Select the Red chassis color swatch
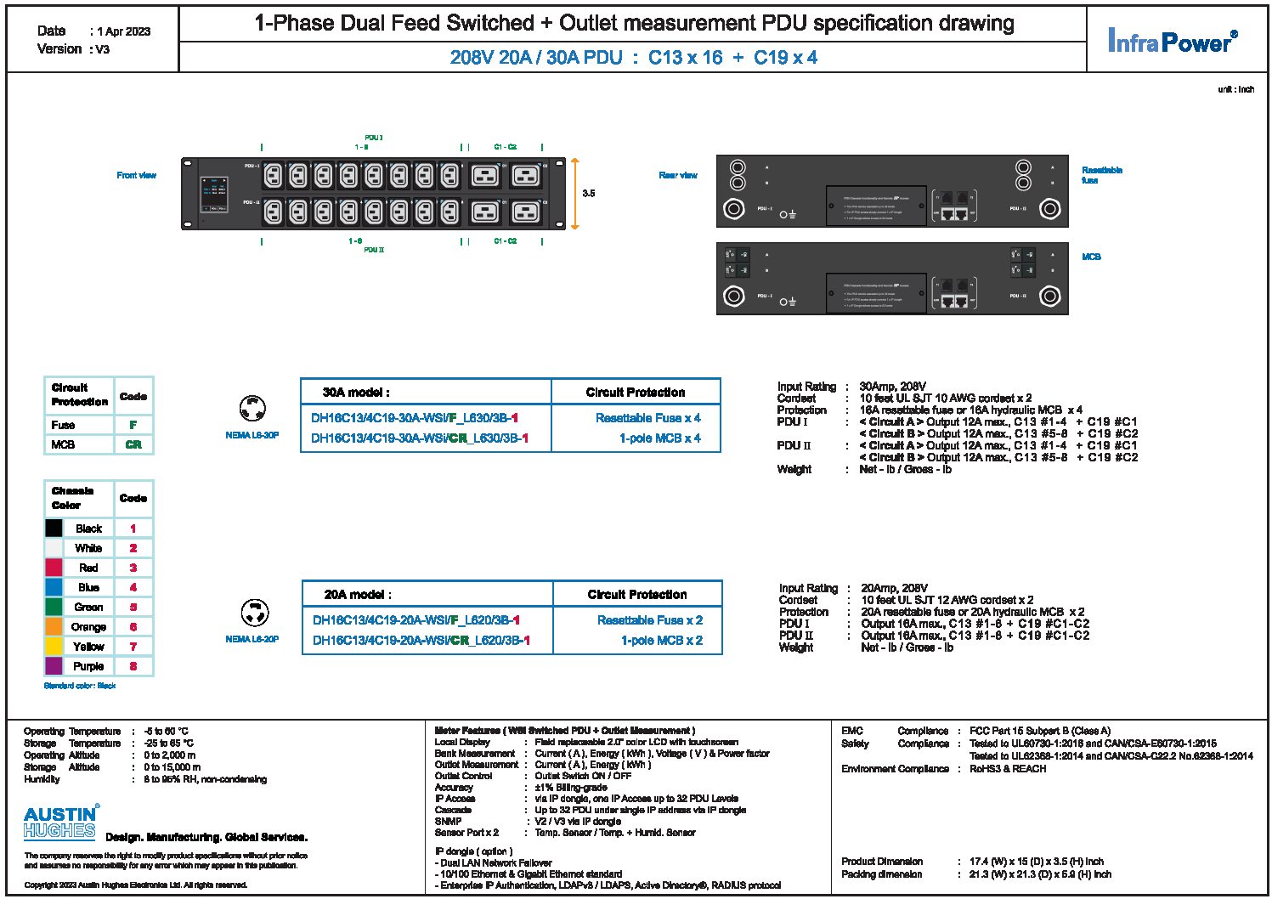This screenshot has width=1272, height=899. (x=54, y=568)
